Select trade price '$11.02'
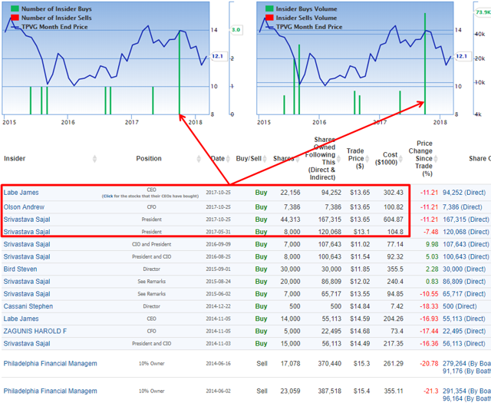 tap(360, 244)
